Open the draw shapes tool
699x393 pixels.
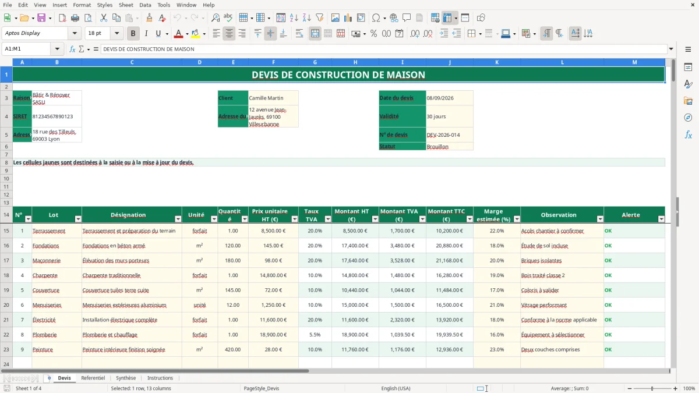point(481,18)
